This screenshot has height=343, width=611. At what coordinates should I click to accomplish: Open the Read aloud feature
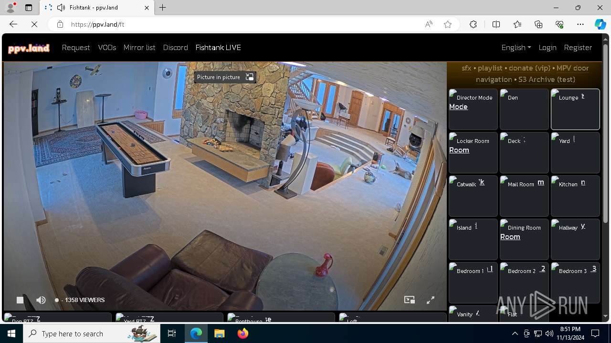429,24
